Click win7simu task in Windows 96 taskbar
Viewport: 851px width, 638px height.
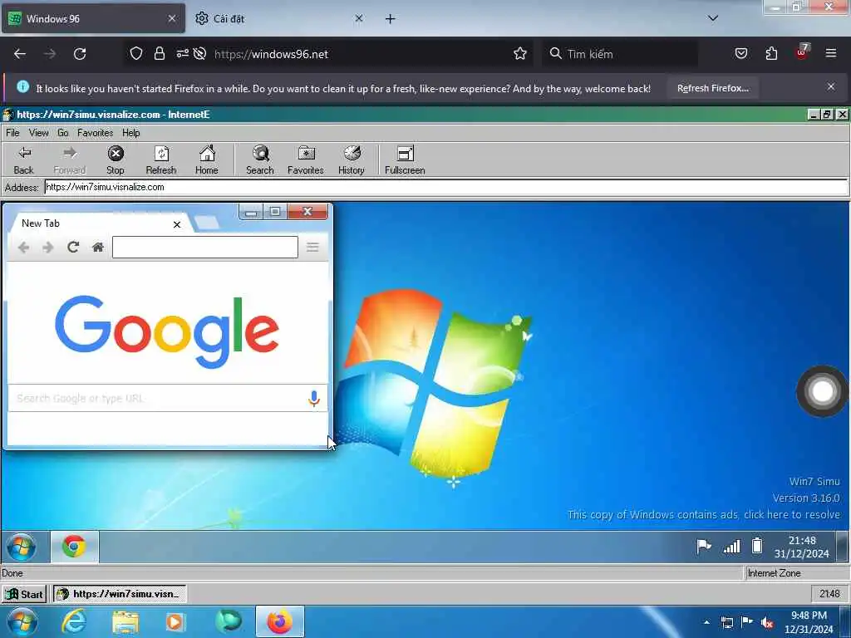pos(120,594)
